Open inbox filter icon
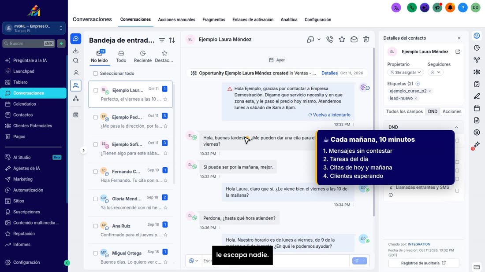This screenshot has height=272, width=485. pos(162,40)
